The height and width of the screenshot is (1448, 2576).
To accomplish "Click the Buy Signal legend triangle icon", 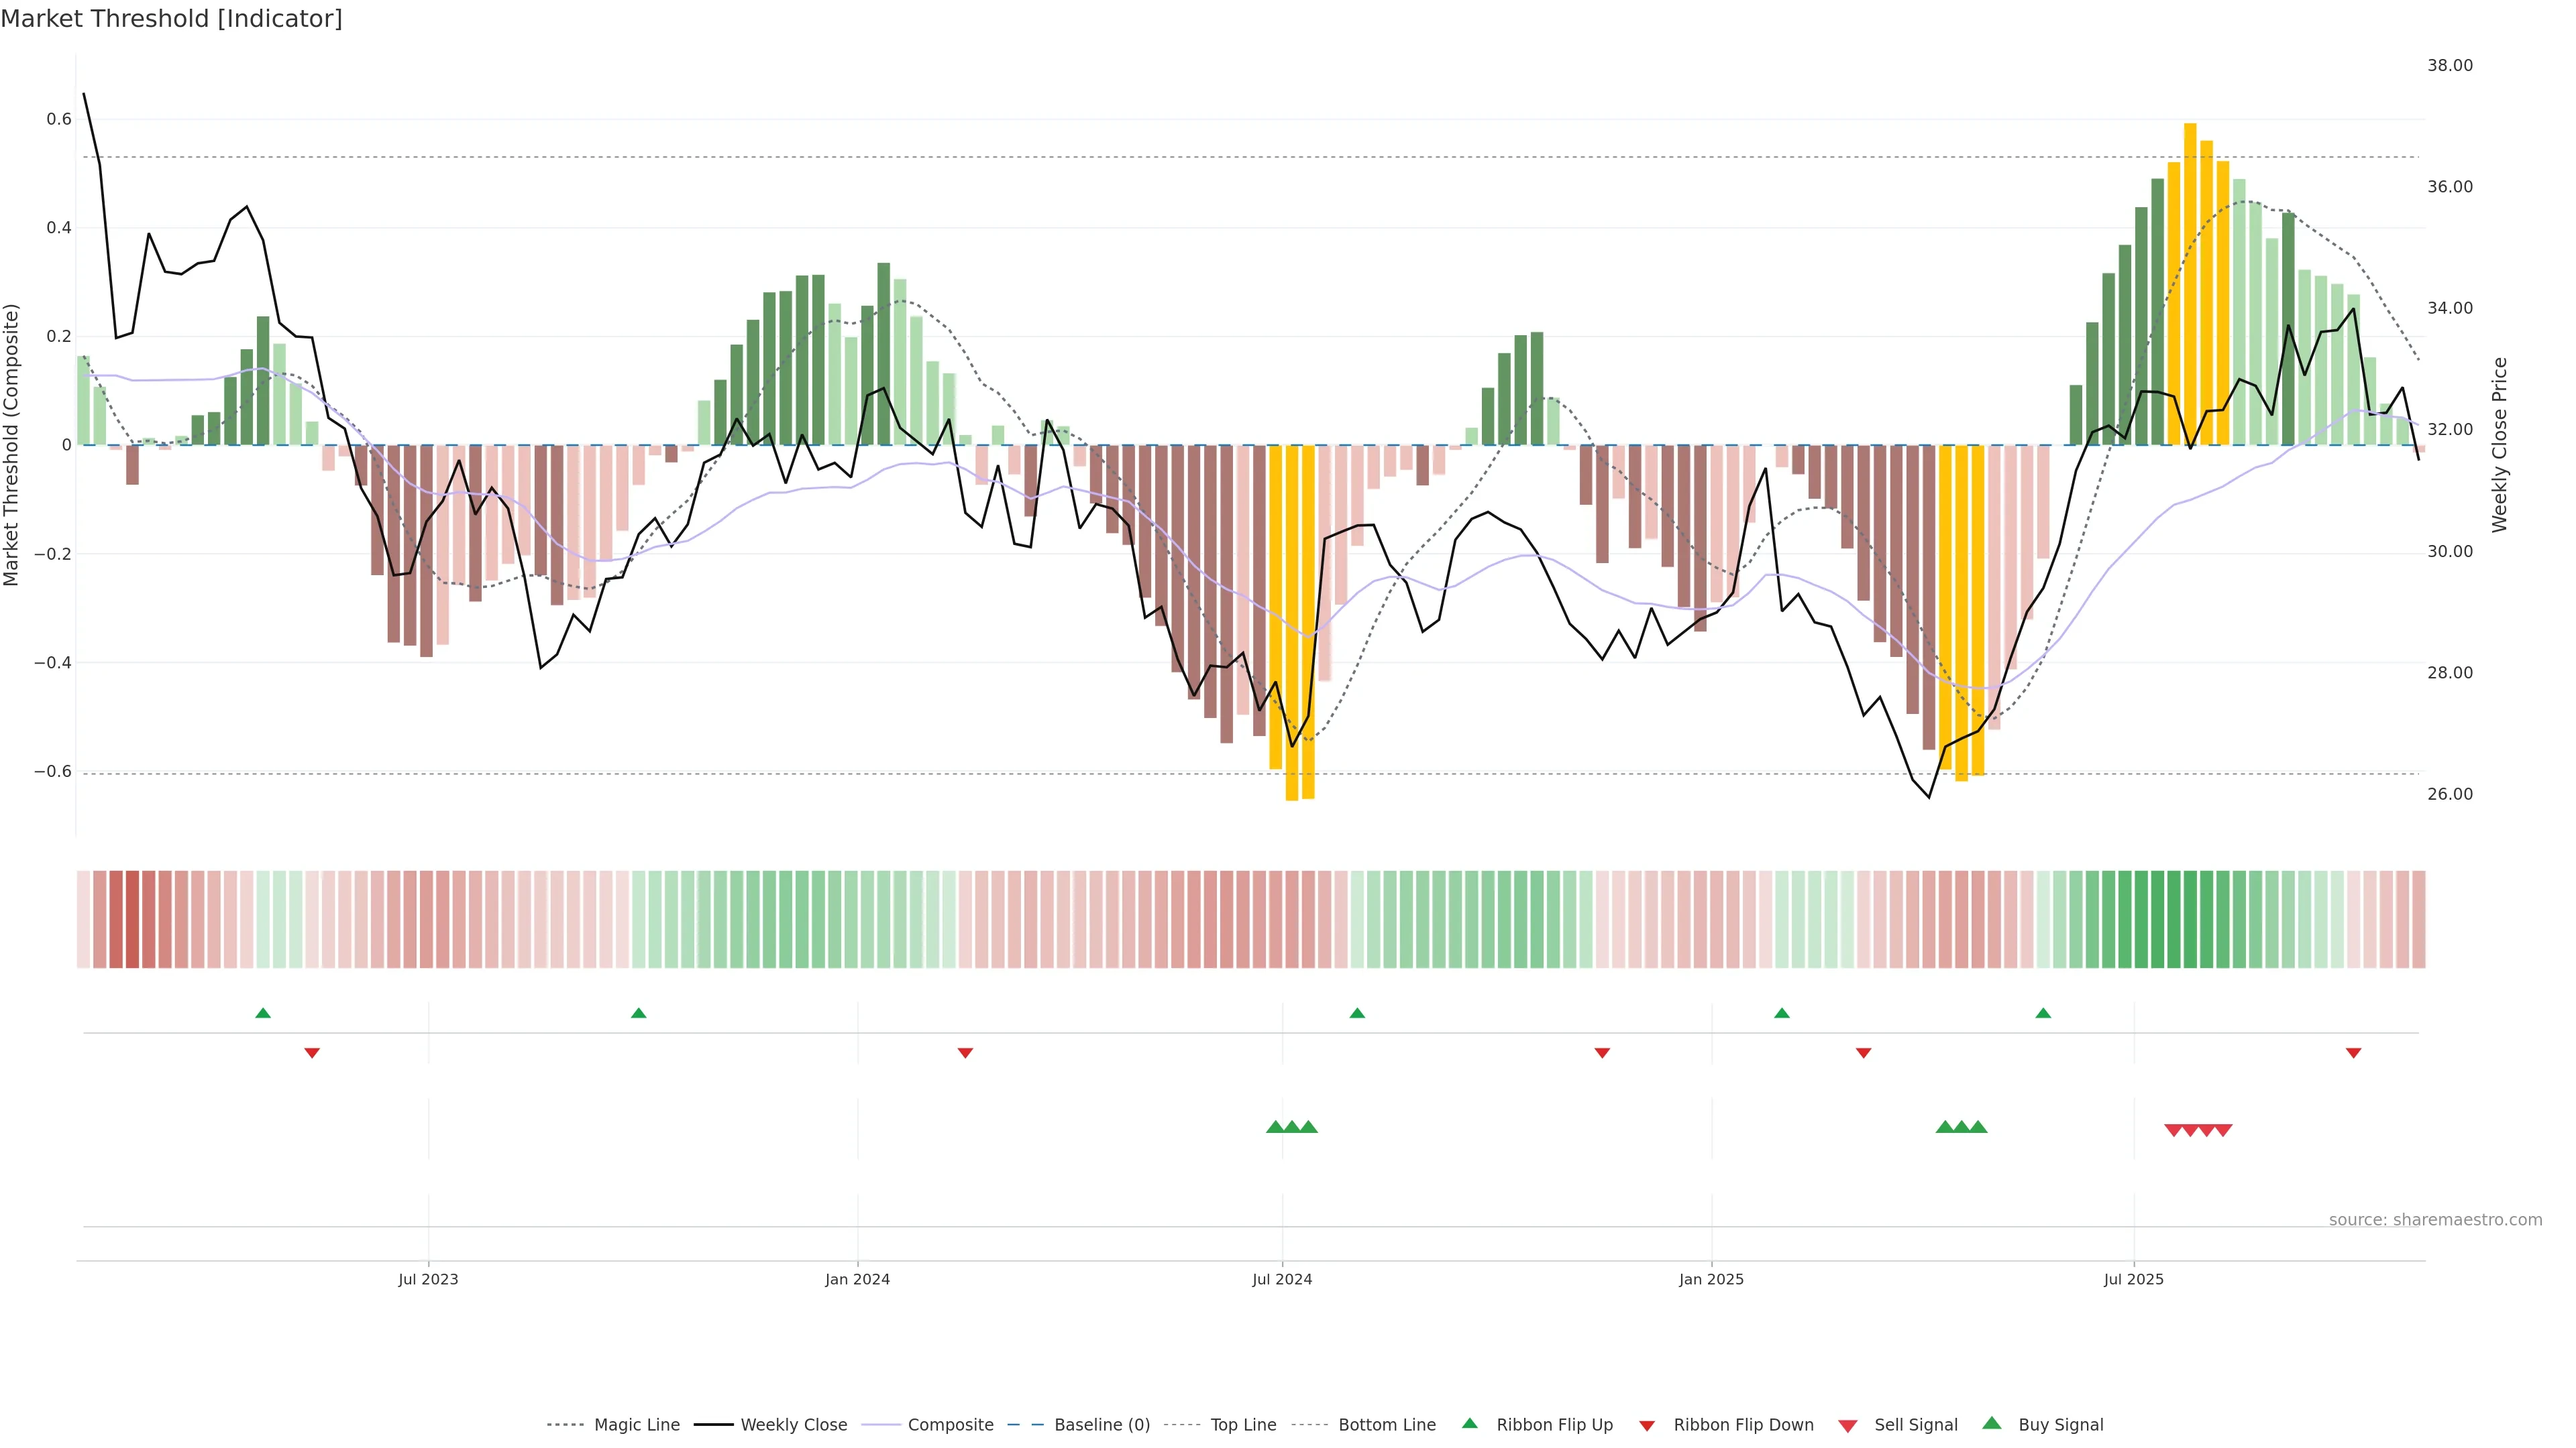I will coord(1991,1423).
